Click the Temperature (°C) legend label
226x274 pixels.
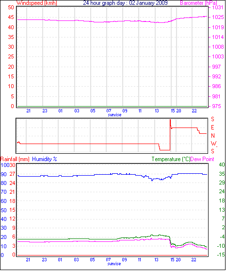pyautogui.click(x=171, y=159)
